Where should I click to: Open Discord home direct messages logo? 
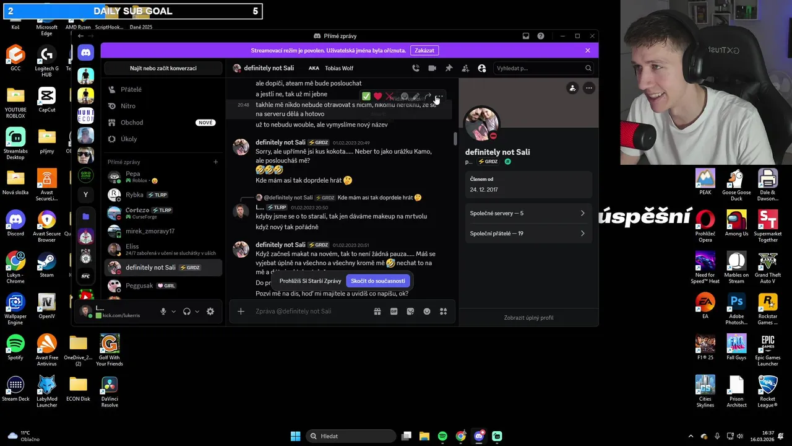(86, 53)
